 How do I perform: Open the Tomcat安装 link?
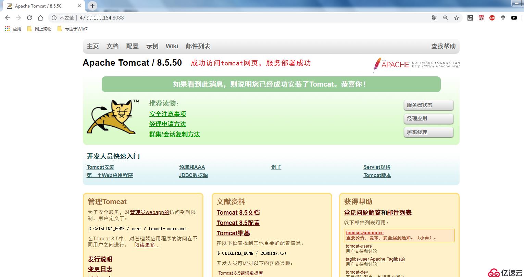100,167
